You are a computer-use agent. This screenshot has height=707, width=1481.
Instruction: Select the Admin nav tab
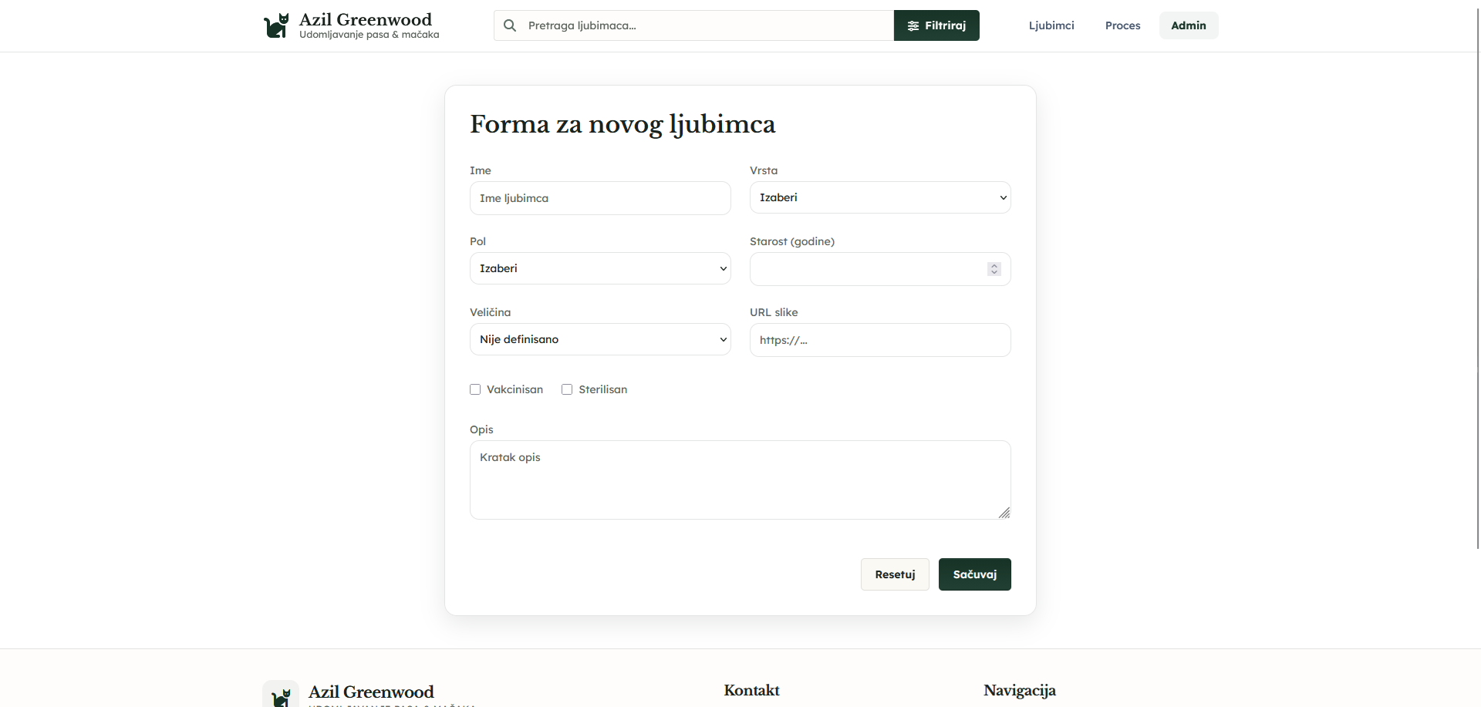point(1188,25)
